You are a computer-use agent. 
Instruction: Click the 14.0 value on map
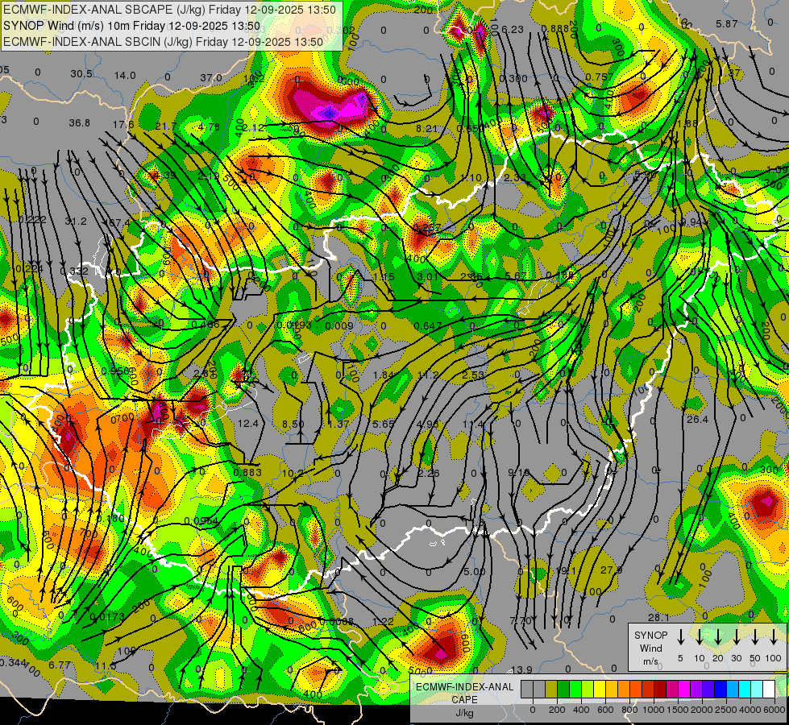tap(125, 76)
